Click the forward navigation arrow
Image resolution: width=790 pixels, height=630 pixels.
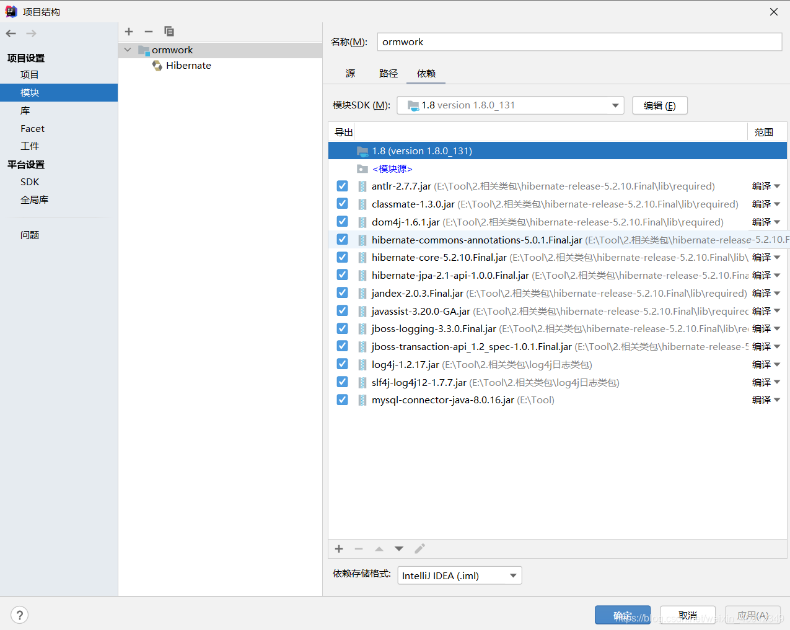click(31, 33)
